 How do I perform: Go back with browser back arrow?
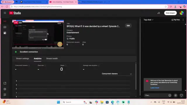point(2,6)
